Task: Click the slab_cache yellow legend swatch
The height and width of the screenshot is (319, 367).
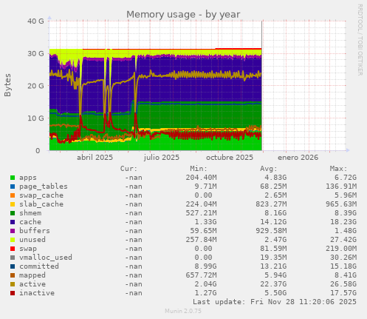Action: tap(13, 204)
